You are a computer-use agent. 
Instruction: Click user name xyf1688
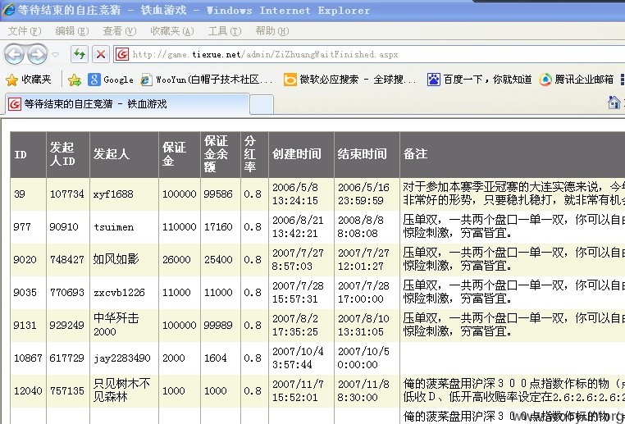click(x=113, y=194)
